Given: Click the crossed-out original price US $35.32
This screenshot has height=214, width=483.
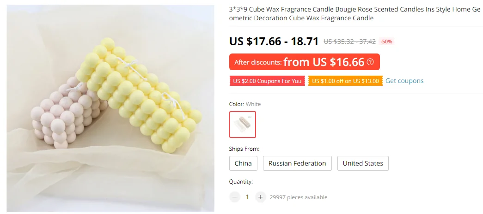Looking at the screenshot, I should click(x=349, y=42).
